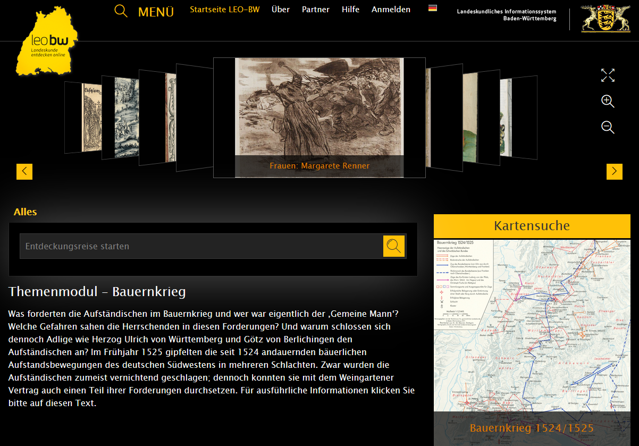Open the MENÜ navigation

(156, 12)
